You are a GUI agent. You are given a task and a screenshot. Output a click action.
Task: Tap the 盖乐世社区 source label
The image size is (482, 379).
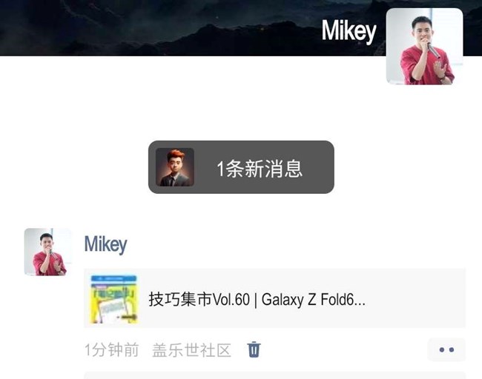pyautogui.click(x=191, y=350)
